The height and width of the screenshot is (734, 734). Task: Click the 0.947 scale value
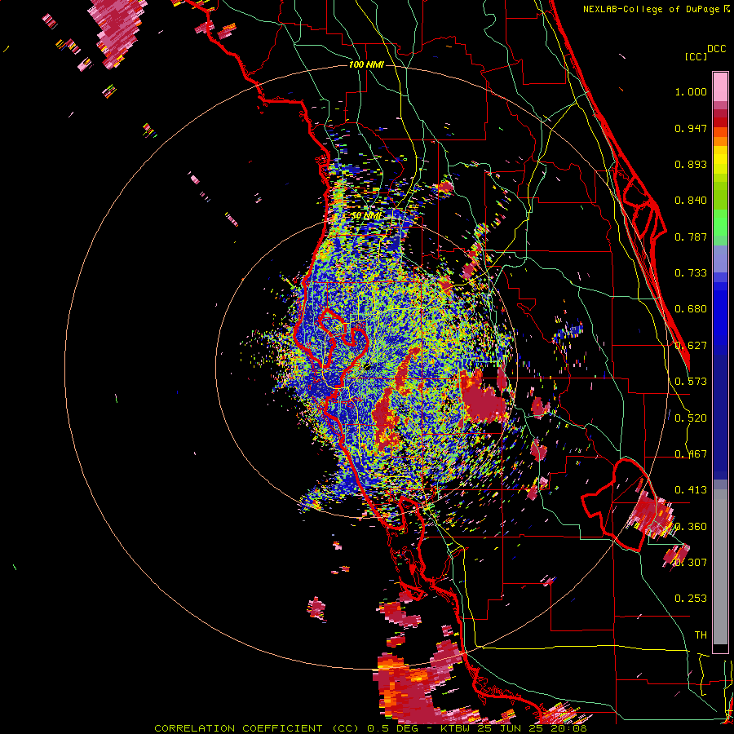pos(691,128)
